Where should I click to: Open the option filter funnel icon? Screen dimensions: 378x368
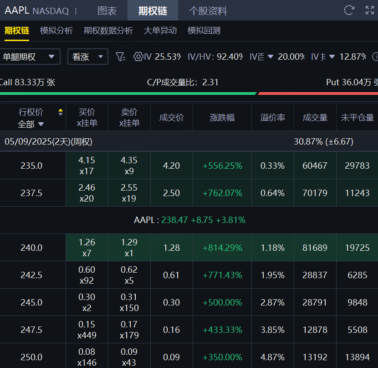[x=120, y=57]
